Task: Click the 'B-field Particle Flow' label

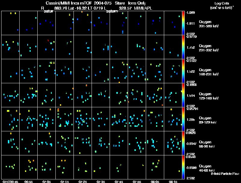Action: 225,174
